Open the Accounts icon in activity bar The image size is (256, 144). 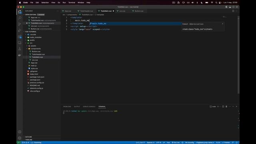coord(20,132)
